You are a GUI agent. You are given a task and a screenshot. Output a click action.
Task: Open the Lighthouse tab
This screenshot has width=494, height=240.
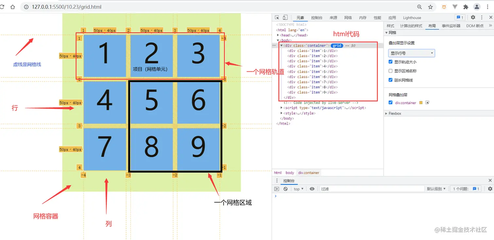click(412, 18)
